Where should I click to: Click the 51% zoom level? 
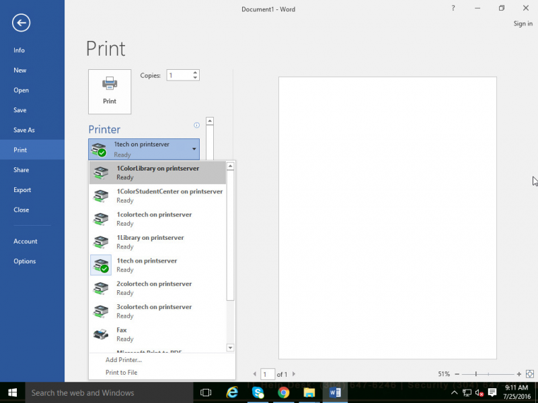(444, 374)
